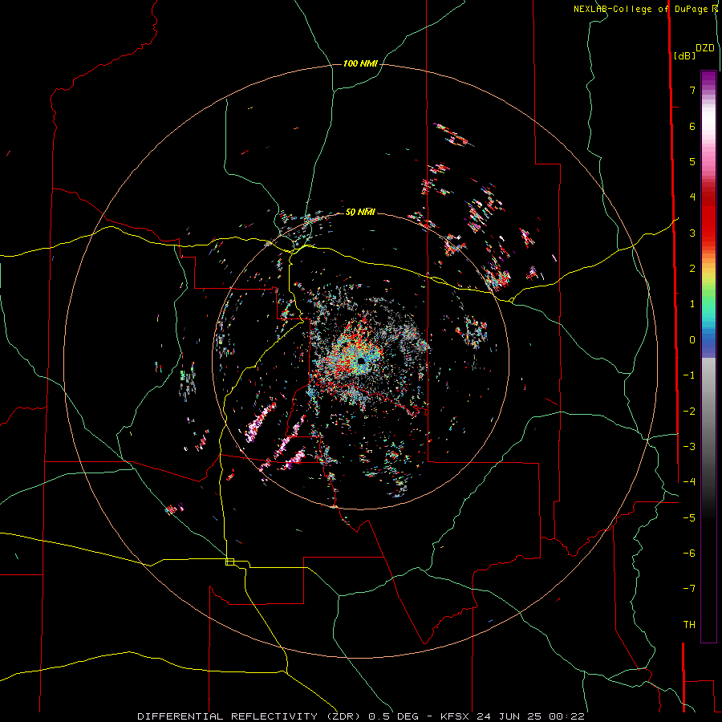Click "DIFFERENTIAL REFLECTIVITY (ZDR)" in the caption
The height and width of the screenshot is (722, 722).
coord(249,716)
